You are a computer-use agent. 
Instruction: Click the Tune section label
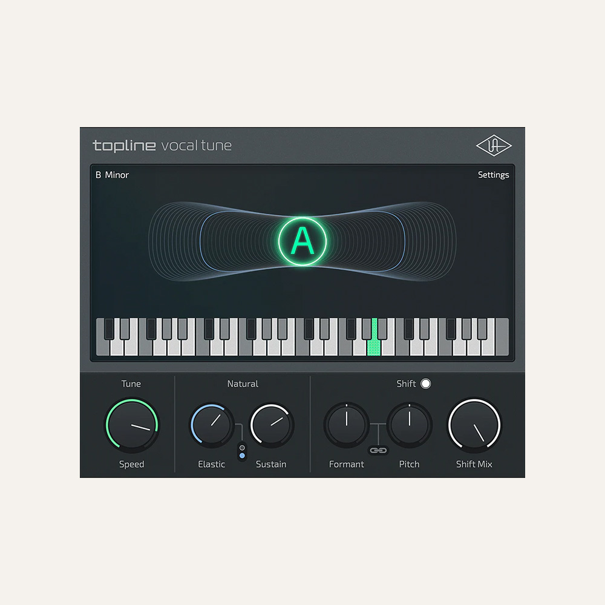click(x=131, y=384)
